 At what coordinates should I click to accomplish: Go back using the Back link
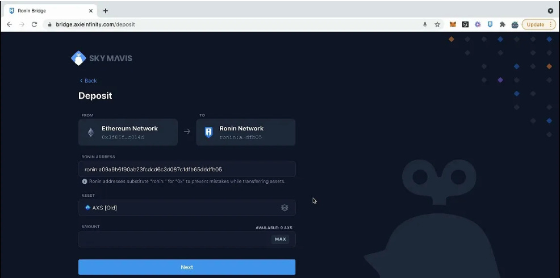(88, 81)
